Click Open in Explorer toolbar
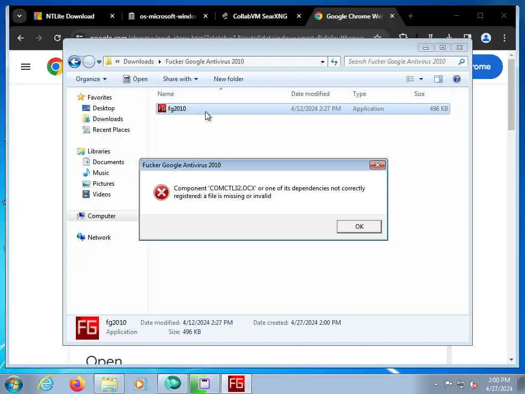The height and width of the screenshot is (394, 525). pos(135,79)
